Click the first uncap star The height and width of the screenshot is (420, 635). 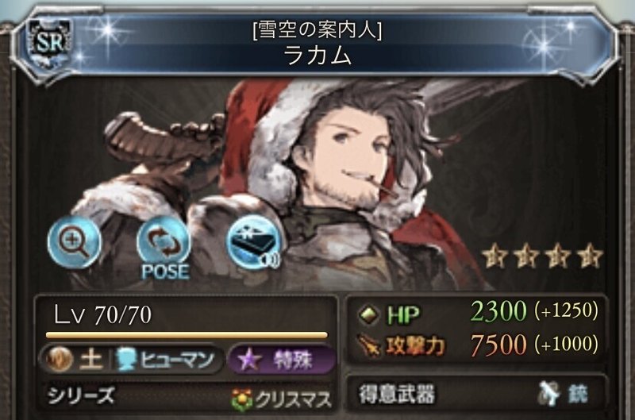(x=495, y=256)
